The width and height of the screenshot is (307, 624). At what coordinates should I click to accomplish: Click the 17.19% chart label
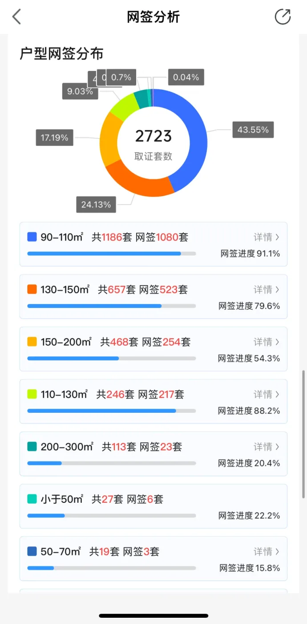pyautogui.click(x=55, y=138)
